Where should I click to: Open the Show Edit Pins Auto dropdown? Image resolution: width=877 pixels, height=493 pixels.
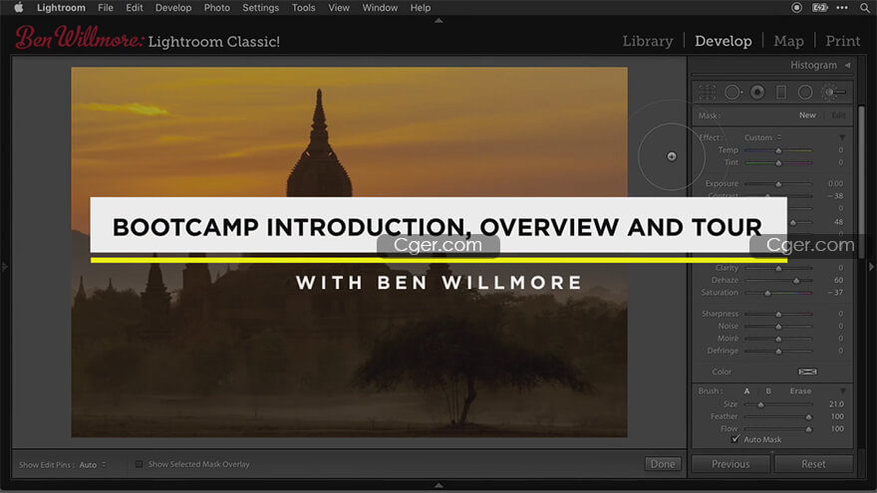(x=93, y=464)
